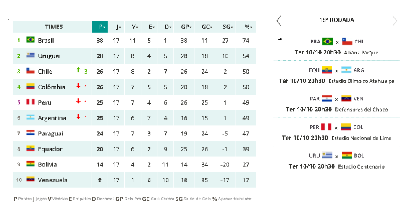This screenshot has height=212, width=401.
Task: Open the URU x BOL match
Action: coord(337,161)
